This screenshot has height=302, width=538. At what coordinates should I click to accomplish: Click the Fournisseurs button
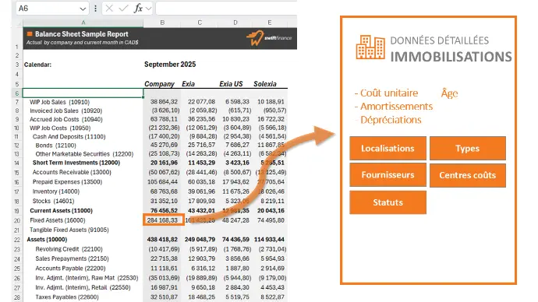click(x=388, y=175)
